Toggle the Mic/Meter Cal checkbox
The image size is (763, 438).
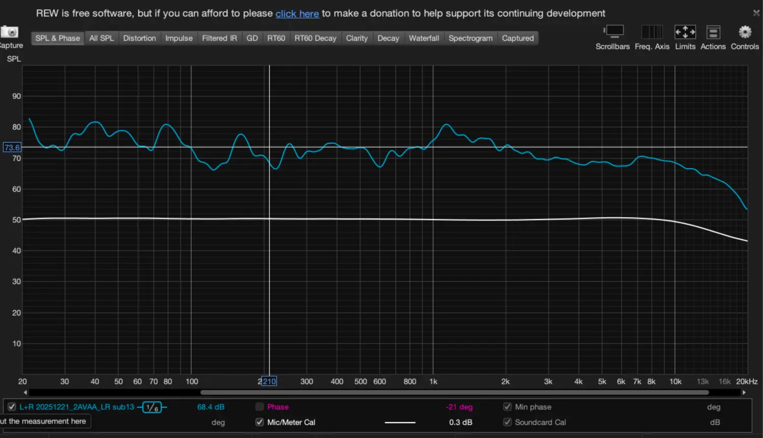click(x=259, y=422)
